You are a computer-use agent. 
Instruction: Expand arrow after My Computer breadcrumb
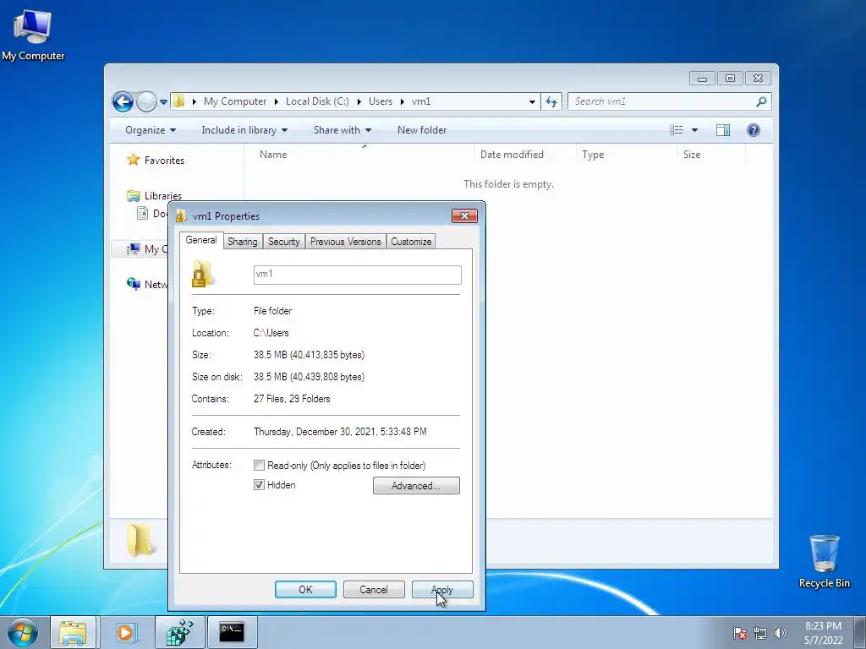point(277,101)
